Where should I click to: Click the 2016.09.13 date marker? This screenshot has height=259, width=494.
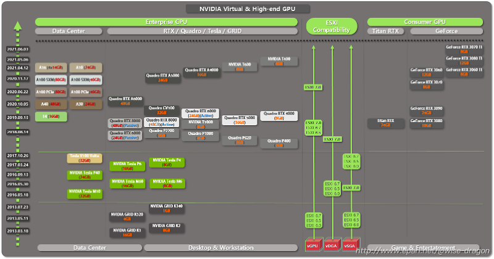pos(18,175)
